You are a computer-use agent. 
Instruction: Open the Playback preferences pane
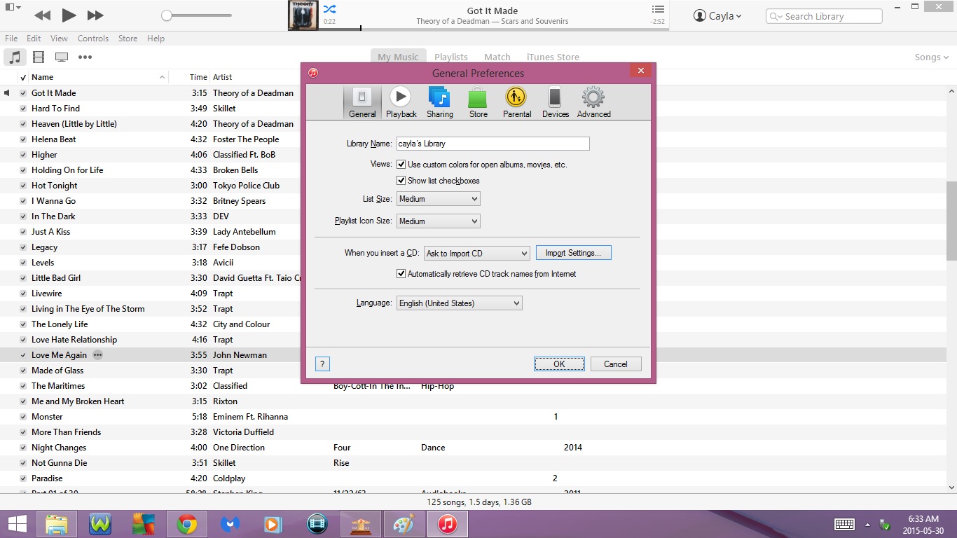401,102
